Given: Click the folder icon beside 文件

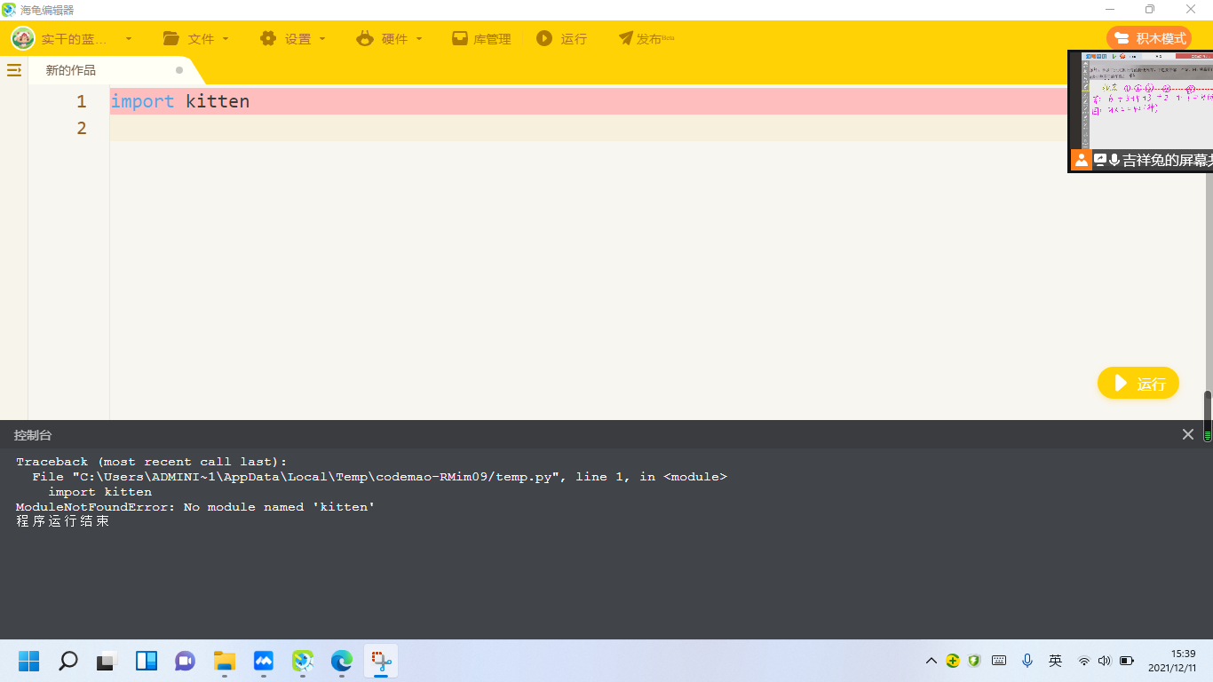Looking at the screenshot, I should 171,39.
